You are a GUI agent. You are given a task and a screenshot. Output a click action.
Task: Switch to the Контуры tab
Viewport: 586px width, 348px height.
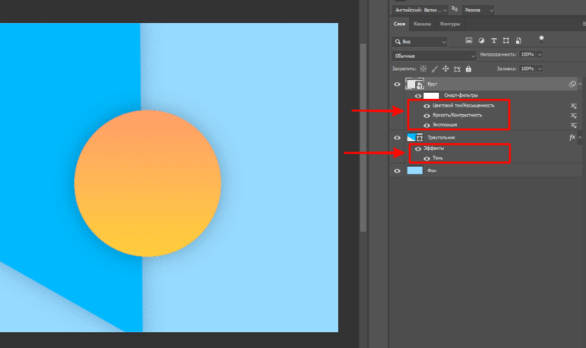tap(450, 24)
